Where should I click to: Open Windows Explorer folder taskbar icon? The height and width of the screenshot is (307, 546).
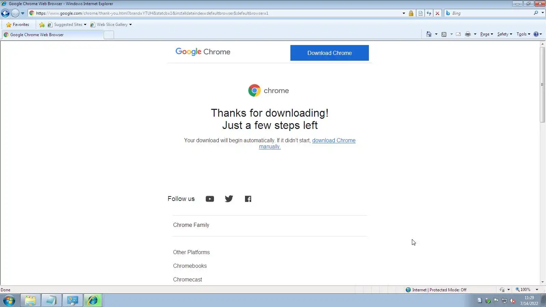(30, 301)
